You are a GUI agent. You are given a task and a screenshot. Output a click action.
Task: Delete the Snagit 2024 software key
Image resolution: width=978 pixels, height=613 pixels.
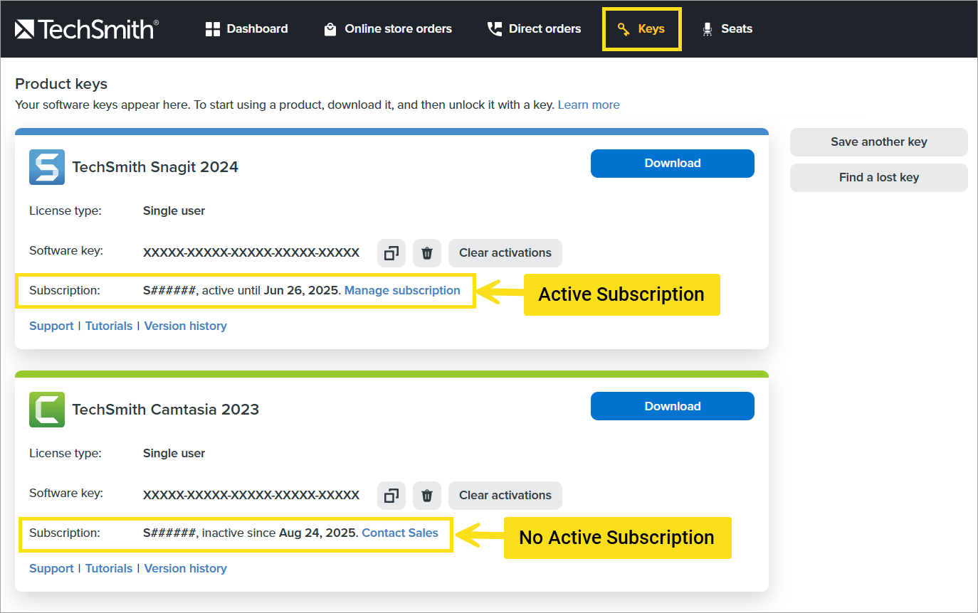tap(427, 253)
